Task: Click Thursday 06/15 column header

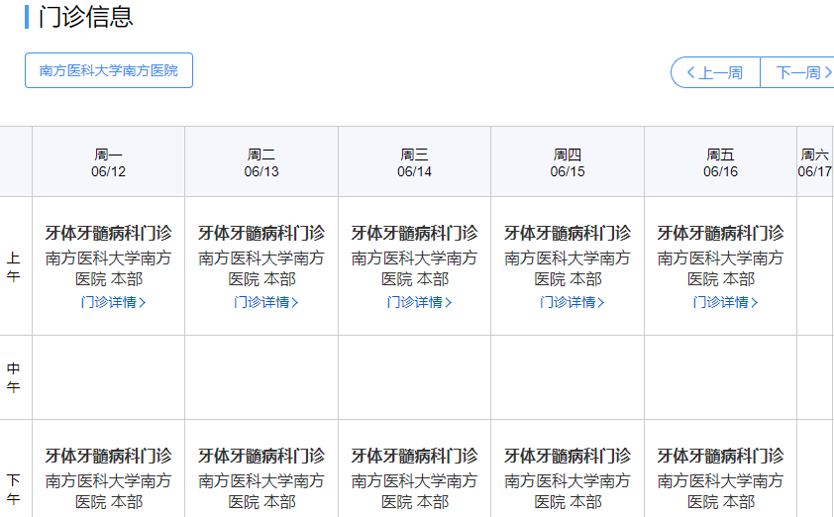Action: [568, 162]
